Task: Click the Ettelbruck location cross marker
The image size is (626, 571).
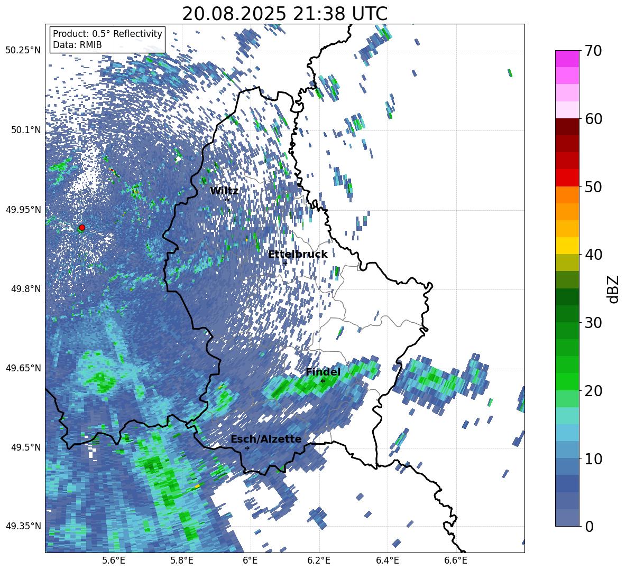Action: [285, 263]
